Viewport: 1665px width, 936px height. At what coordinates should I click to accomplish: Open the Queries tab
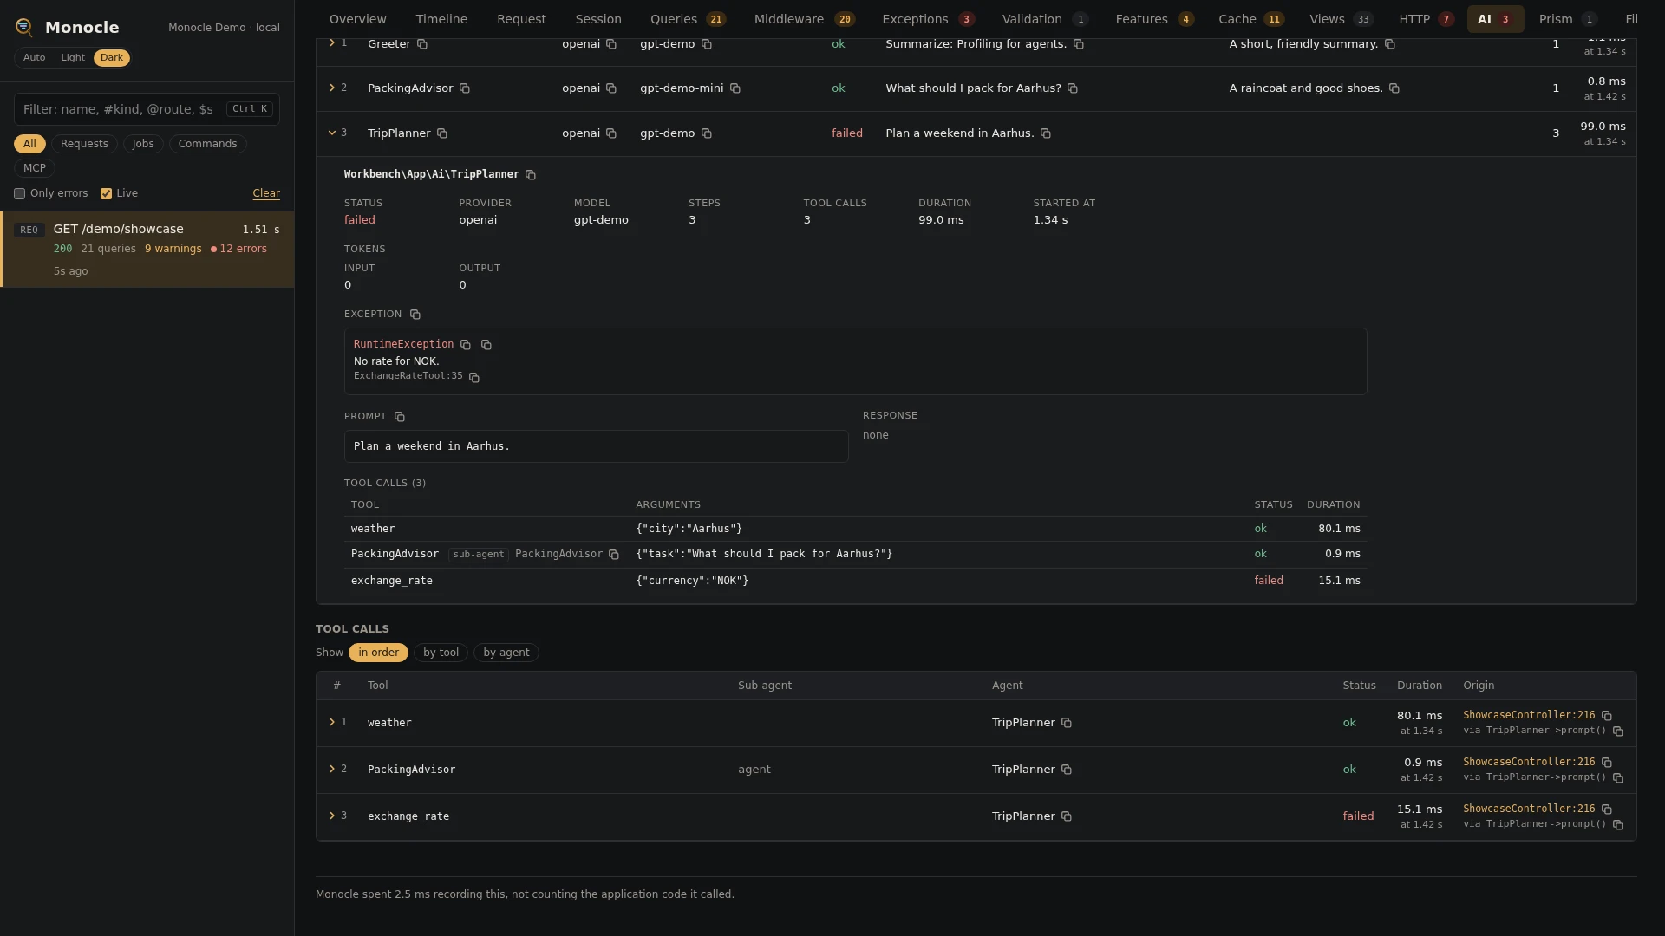(x=688, y=19)
